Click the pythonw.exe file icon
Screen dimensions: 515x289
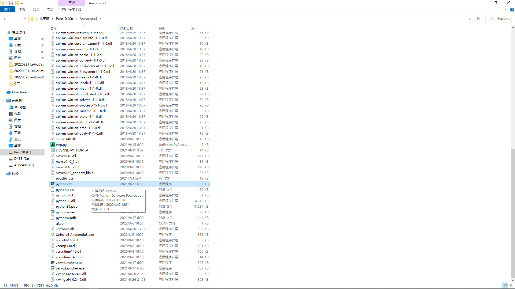click(53, 212)
